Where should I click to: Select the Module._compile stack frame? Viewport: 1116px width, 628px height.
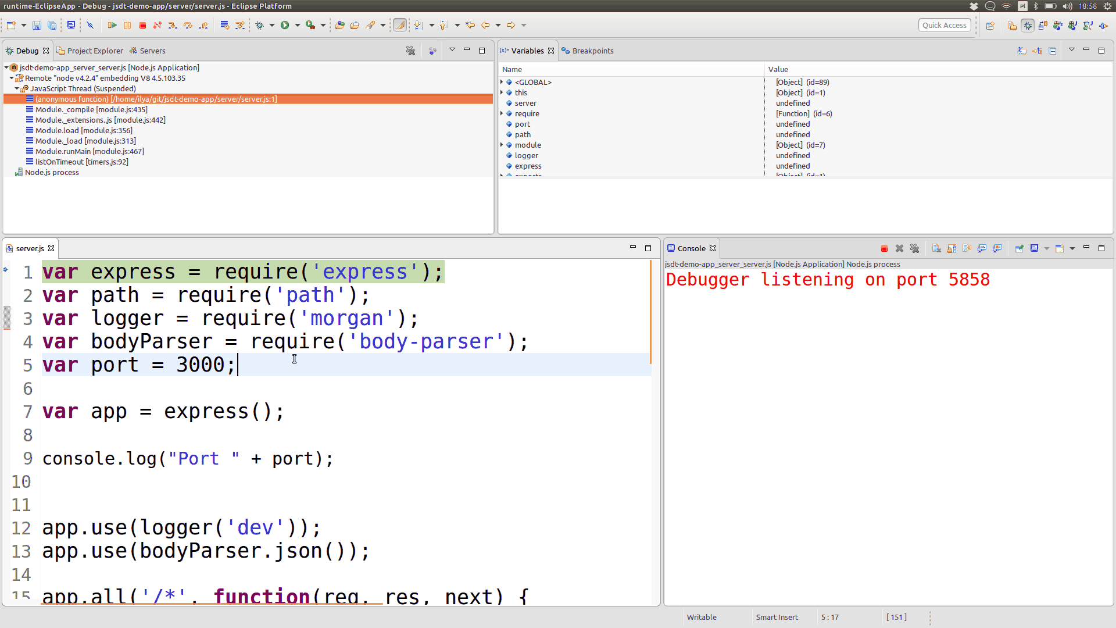pos(91,109)
